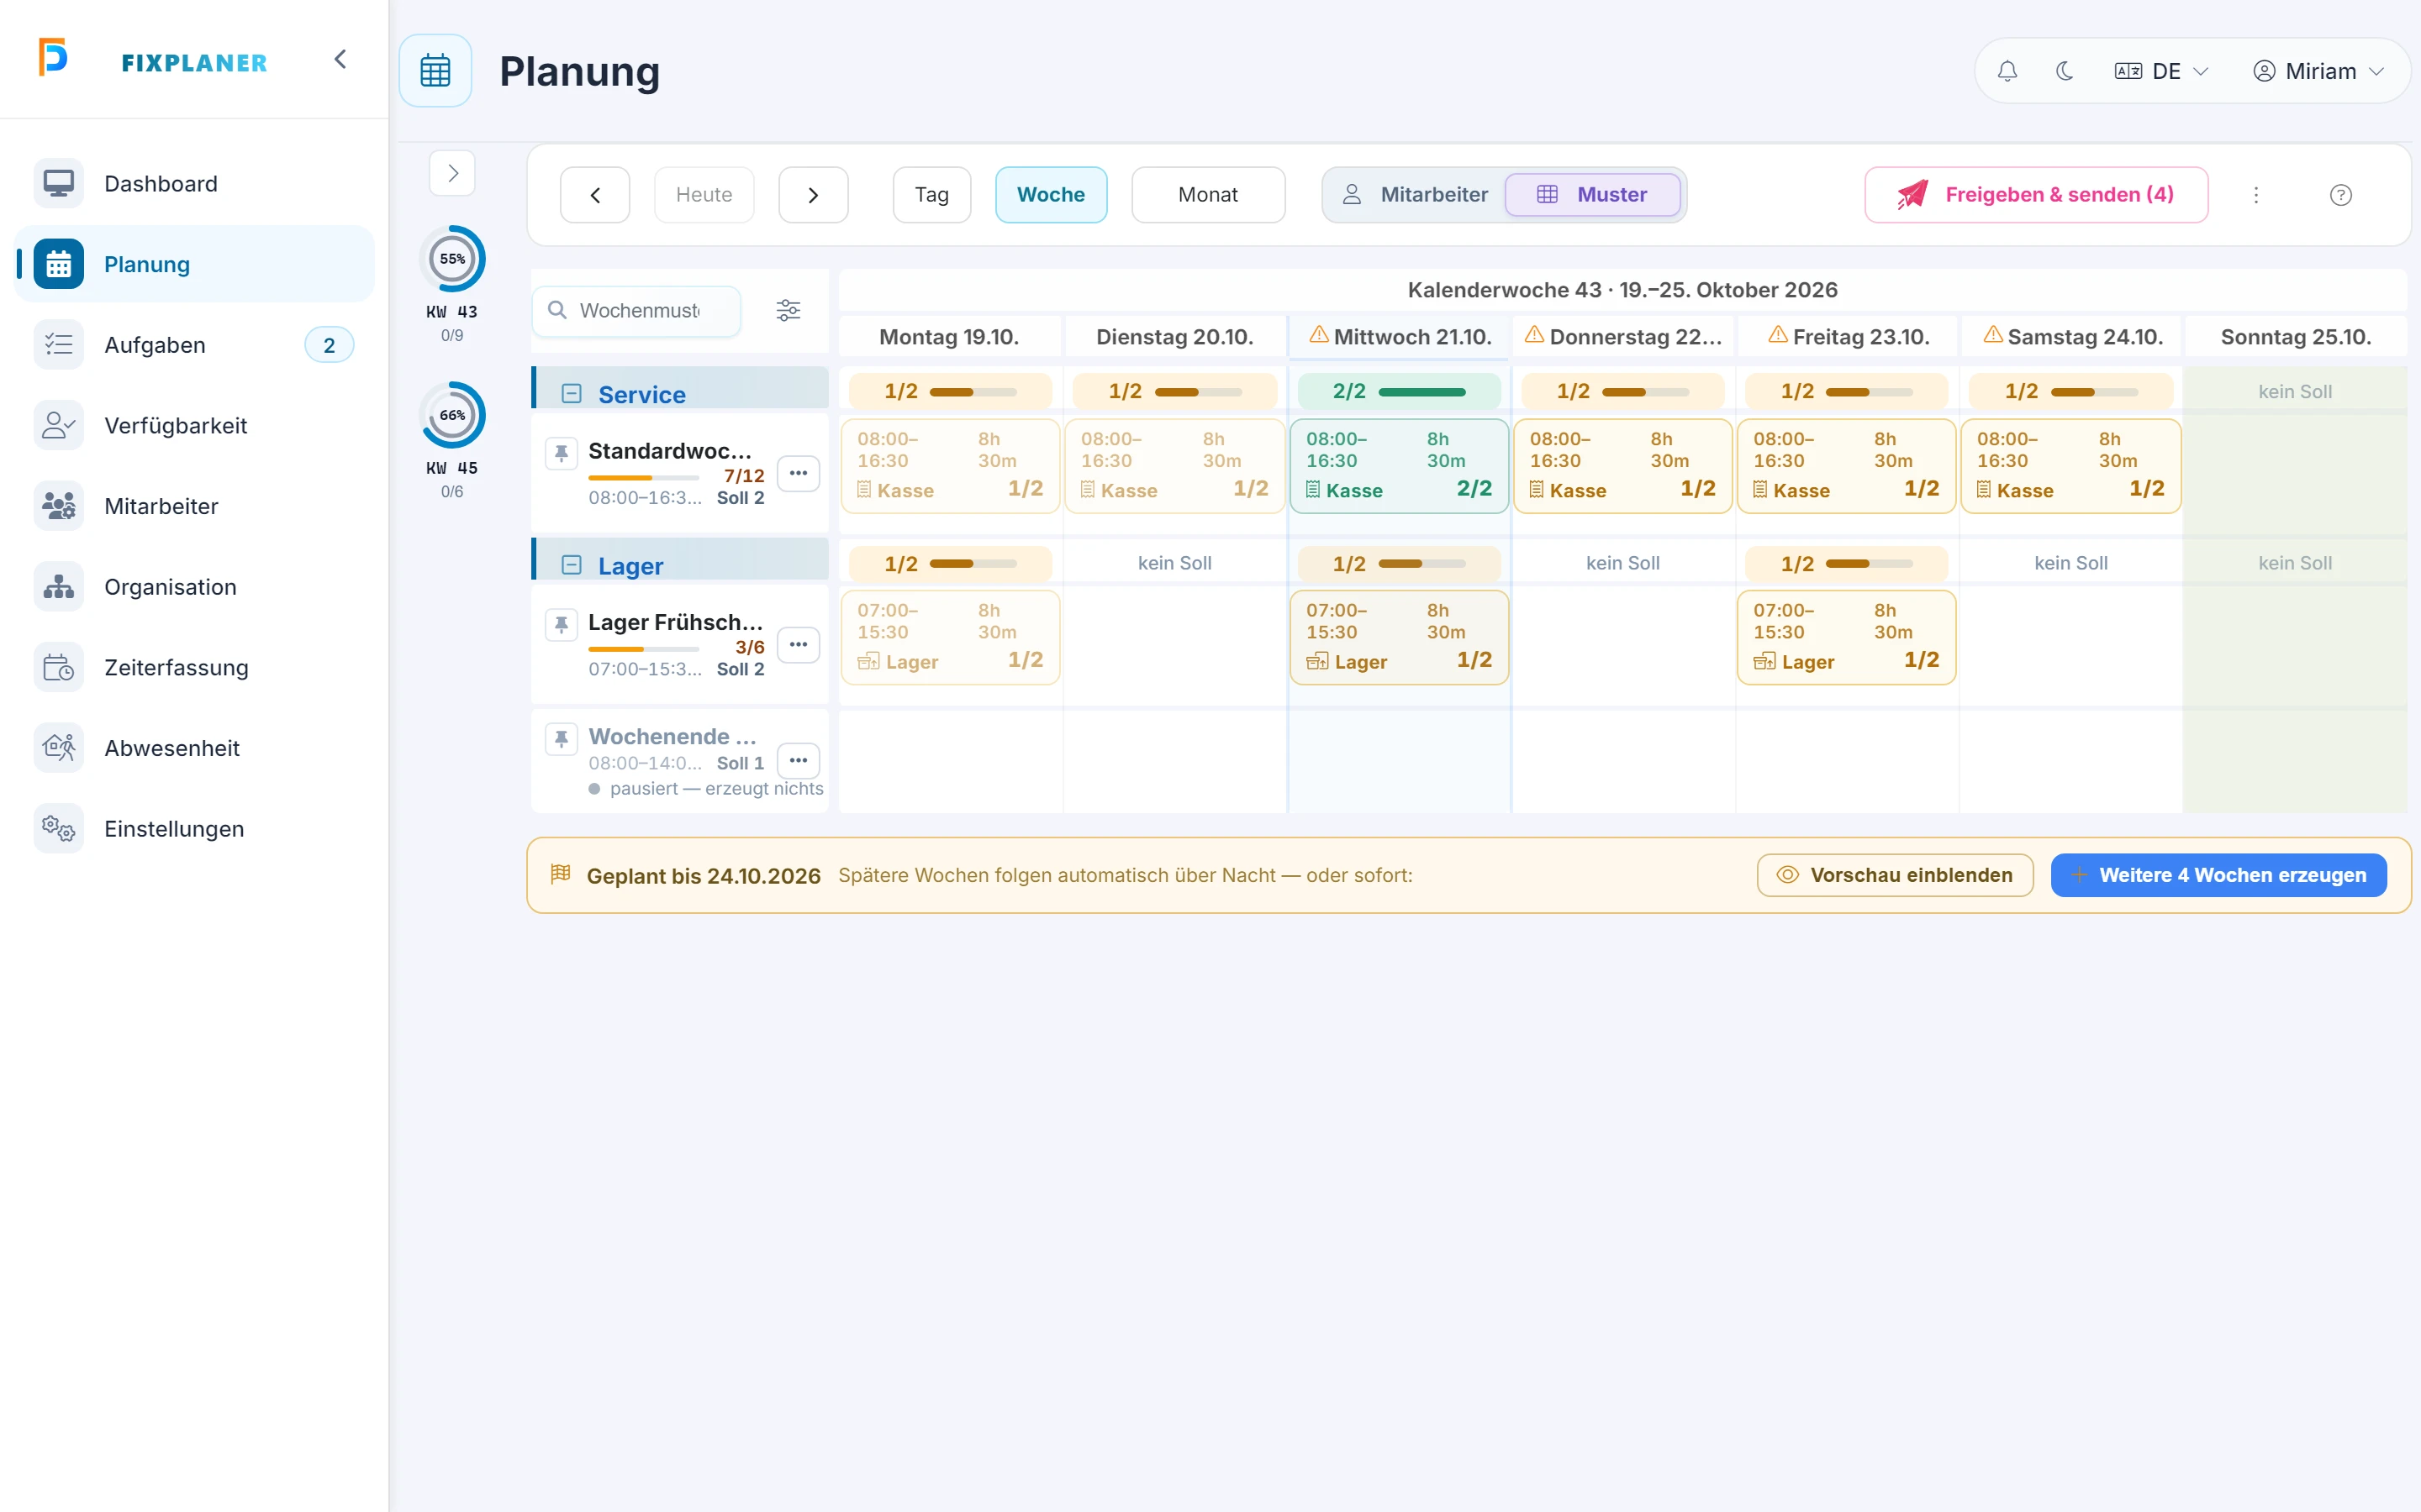Collapse the sidebar with the chevron
Image resolution: width=2421 pixels, height=1512 pixels.
tap(340, 60)
